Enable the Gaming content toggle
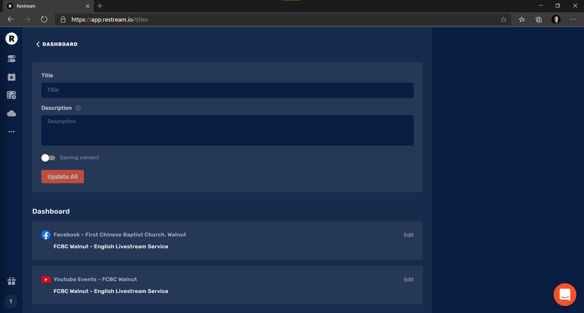This screenshot has height=313, width=584. 48,158
